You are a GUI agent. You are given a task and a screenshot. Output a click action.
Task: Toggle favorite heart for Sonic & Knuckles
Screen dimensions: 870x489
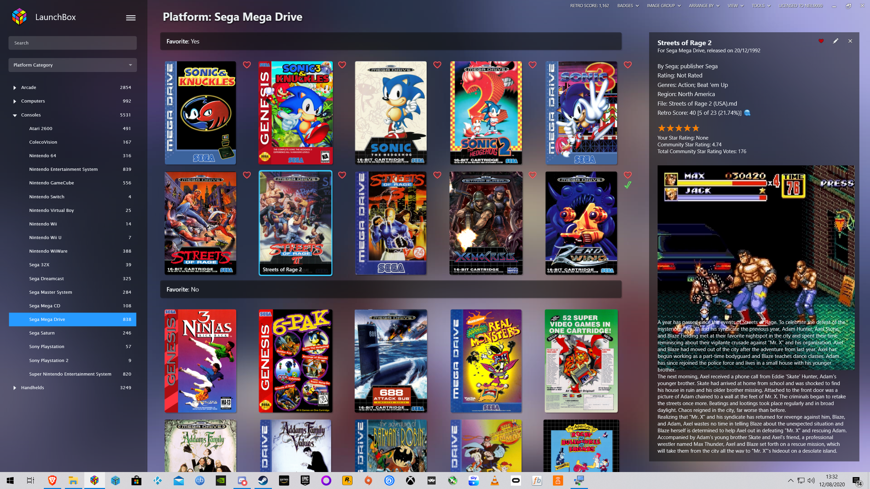pos(247,65)
